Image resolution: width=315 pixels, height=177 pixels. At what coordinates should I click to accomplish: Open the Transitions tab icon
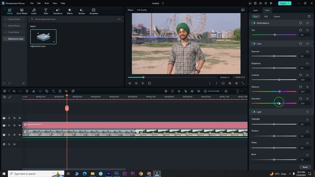coord(58,10)
